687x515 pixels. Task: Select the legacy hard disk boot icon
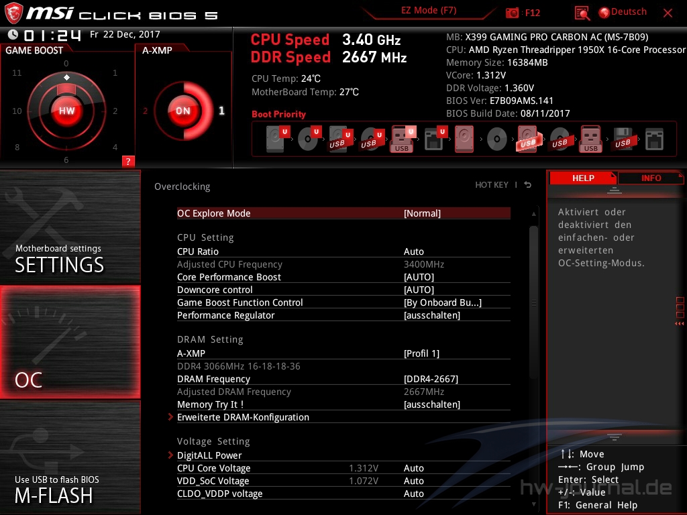[x=464, y=139]
